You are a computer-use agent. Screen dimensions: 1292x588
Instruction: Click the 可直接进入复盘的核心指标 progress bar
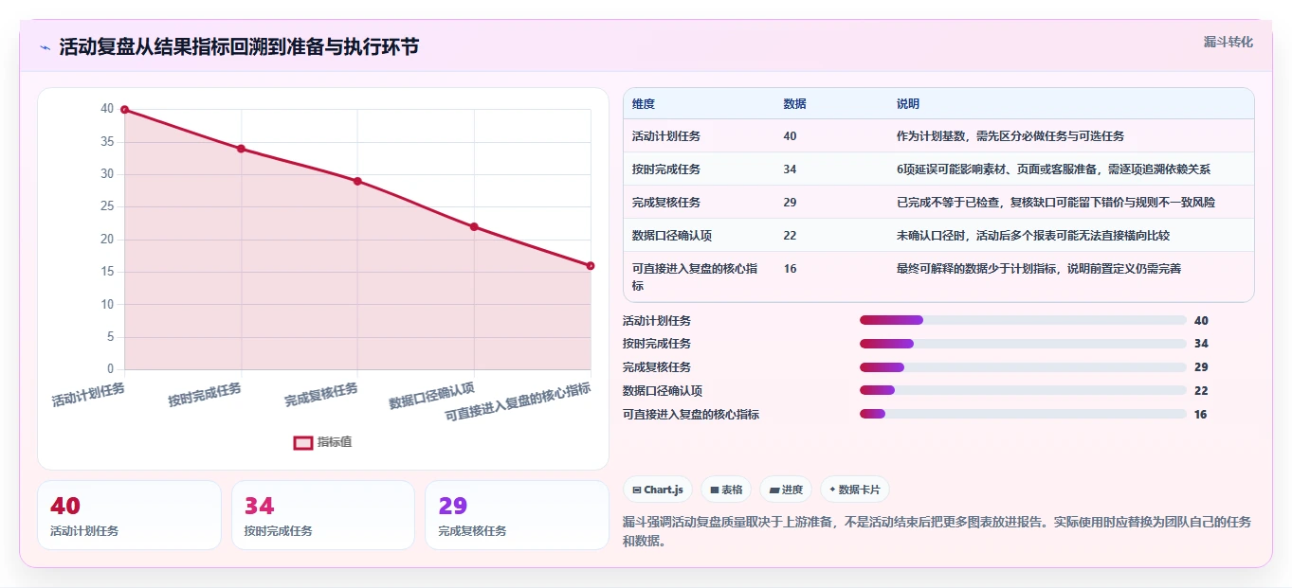(1023, 414)
